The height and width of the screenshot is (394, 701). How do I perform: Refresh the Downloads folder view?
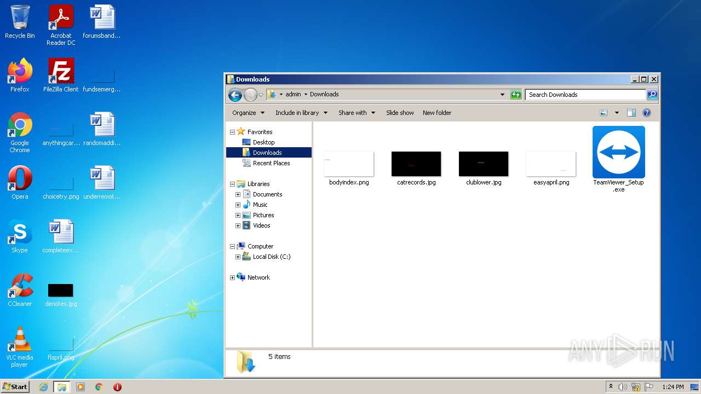515,95
